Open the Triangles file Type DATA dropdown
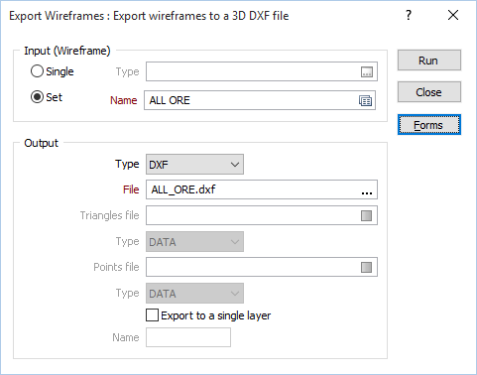The height and width of the screenshot is (375, 477). point(194,241)
